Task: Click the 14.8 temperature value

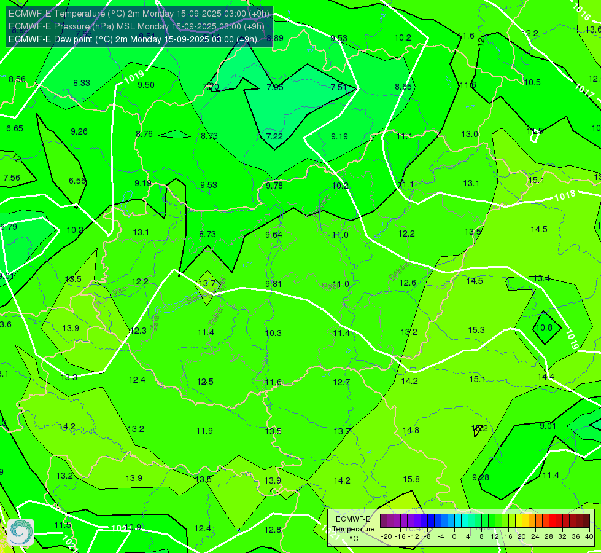Action: 411,430
